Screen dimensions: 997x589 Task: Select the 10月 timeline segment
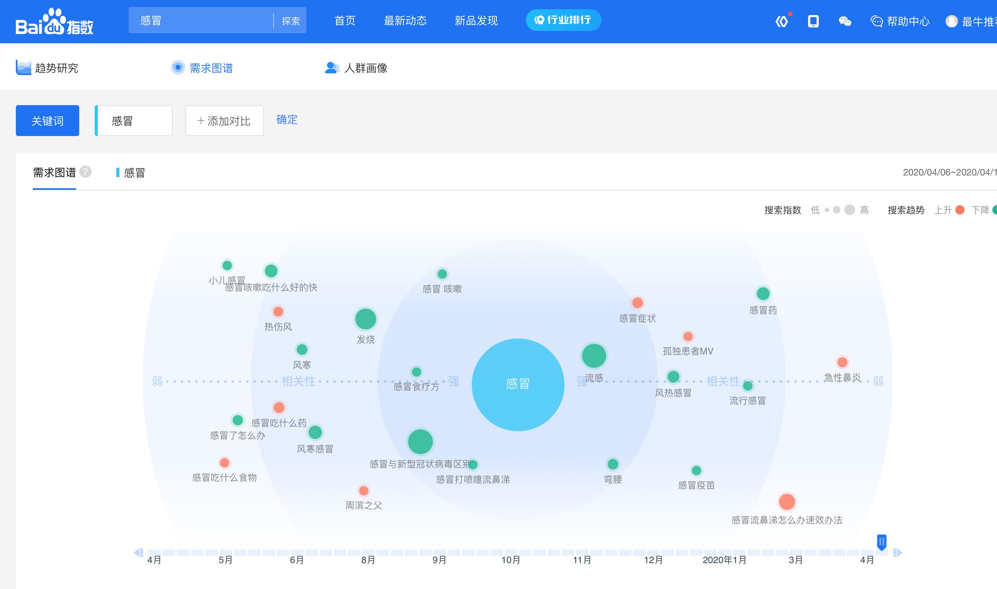(510, 553)
